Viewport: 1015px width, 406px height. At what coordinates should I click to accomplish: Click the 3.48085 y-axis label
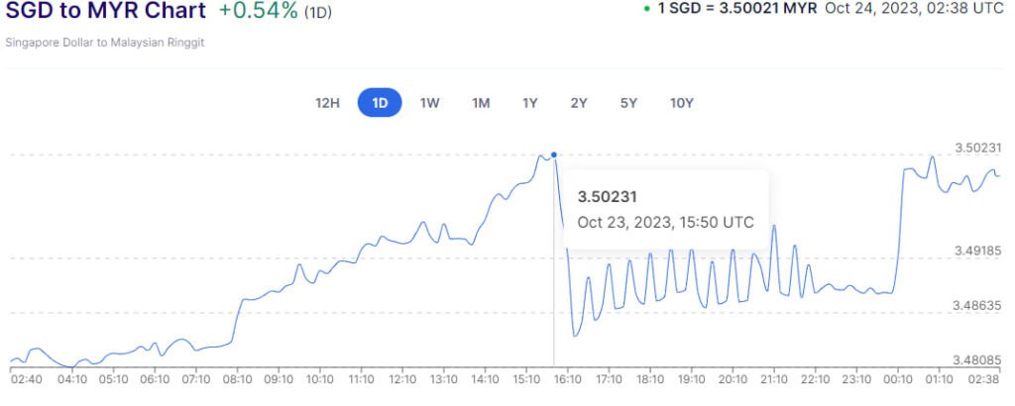[978, 360]
